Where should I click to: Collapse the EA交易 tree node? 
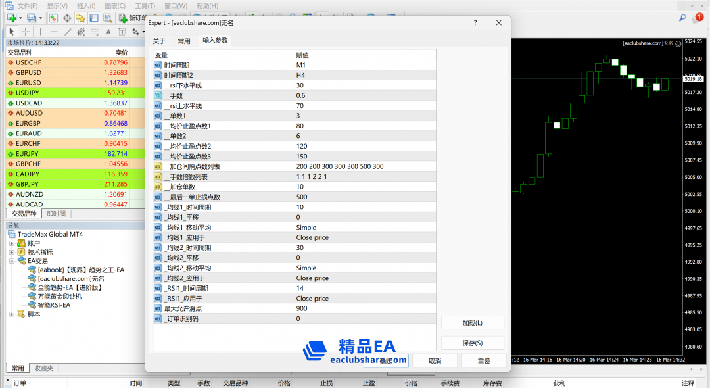(12, 261)
